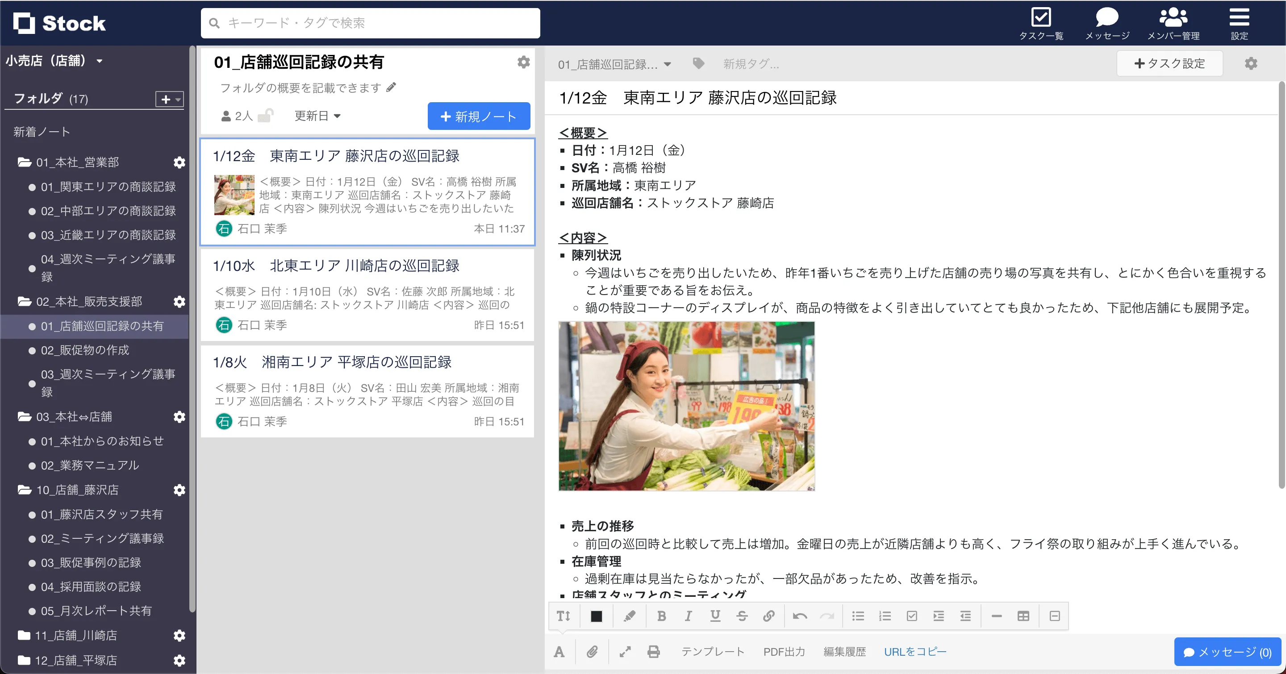Insert a table into the note
Viewport: 1286px width, 674px height.
[1023, 616]
